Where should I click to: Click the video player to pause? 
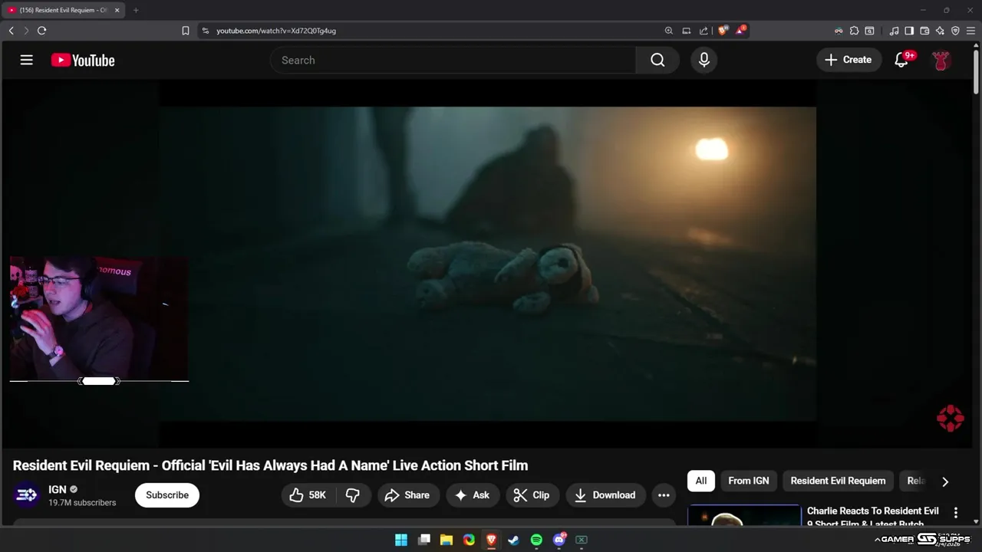click(487, 264)
